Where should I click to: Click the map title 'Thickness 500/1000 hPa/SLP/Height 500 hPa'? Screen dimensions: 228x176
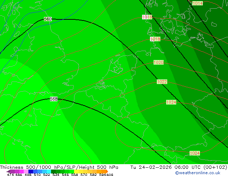point(59,167)
